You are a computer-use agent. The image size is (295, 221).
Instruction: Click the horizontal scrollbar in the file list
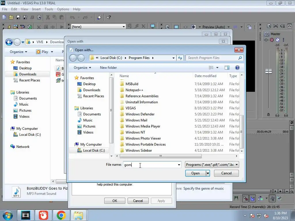tap(161, 156)
